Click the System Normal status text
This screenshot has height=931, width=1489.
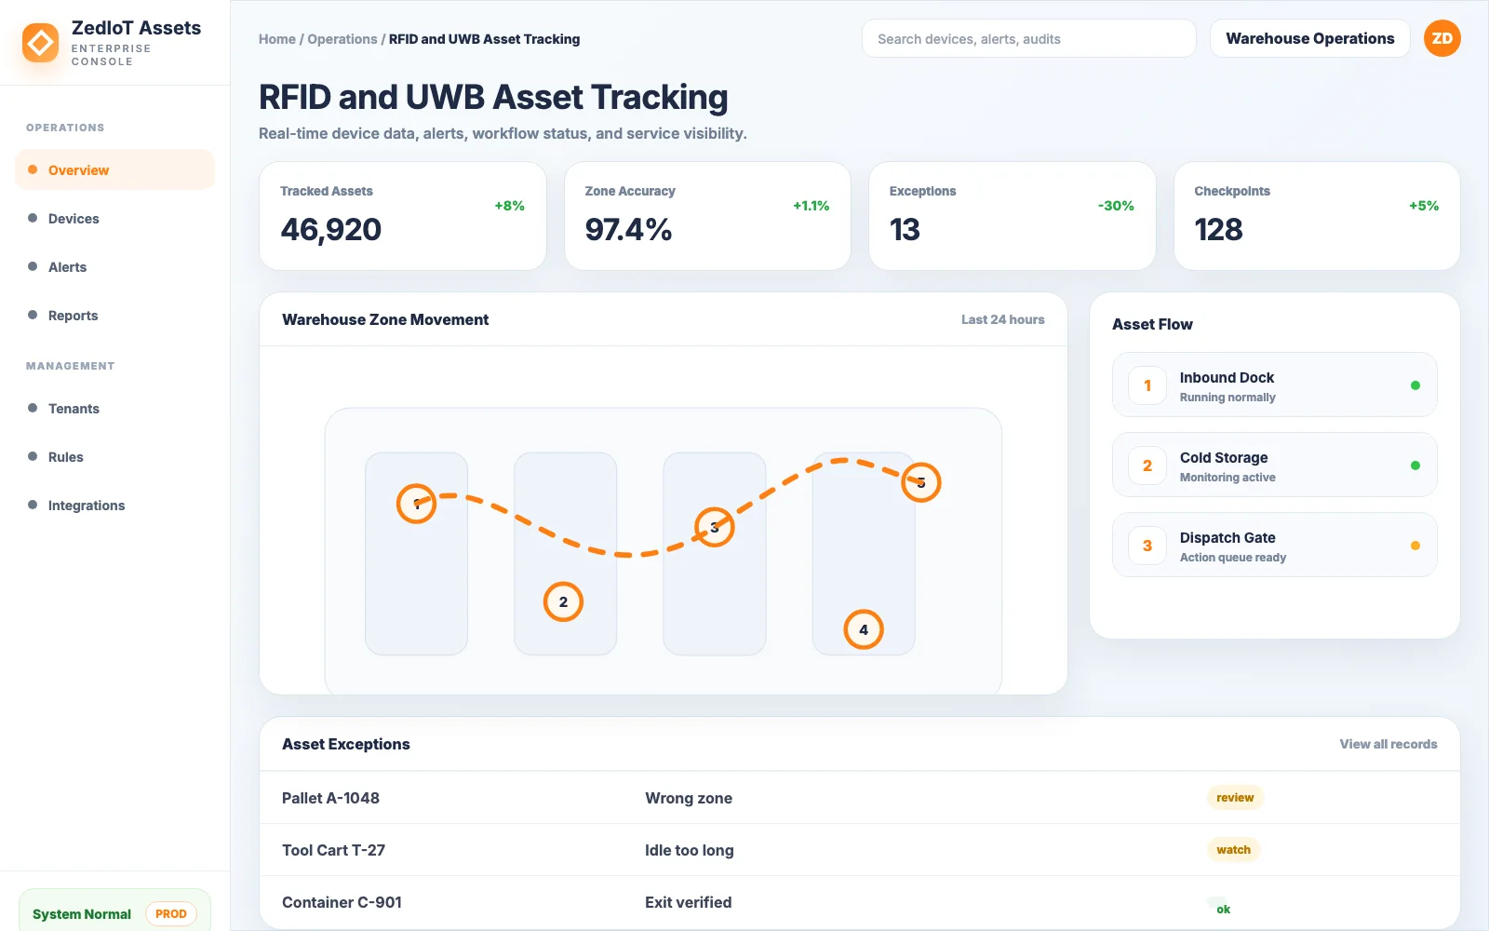click(x=82, y=914)
